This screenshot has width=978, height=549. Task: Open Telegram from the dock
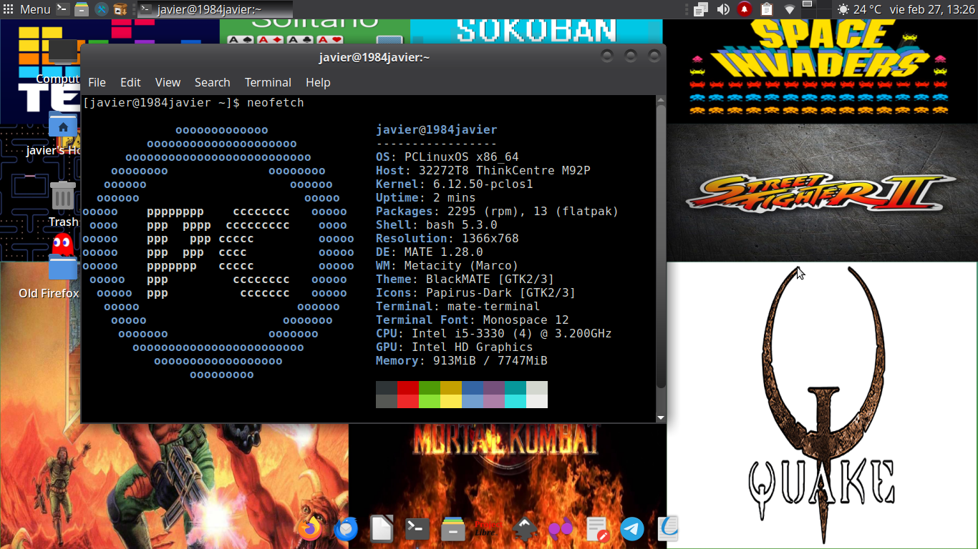[632, 529]
